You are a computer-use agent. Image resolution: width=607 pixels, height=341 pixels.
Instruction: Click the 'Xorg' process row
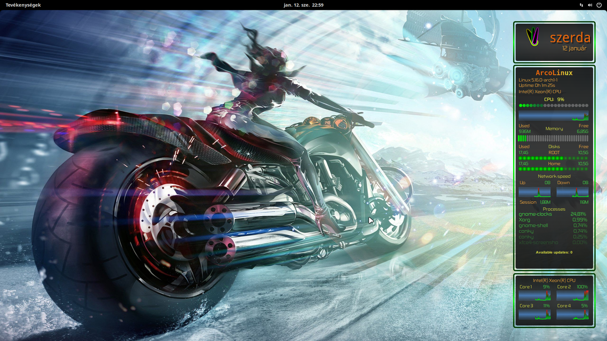click(x=553, y=220)
